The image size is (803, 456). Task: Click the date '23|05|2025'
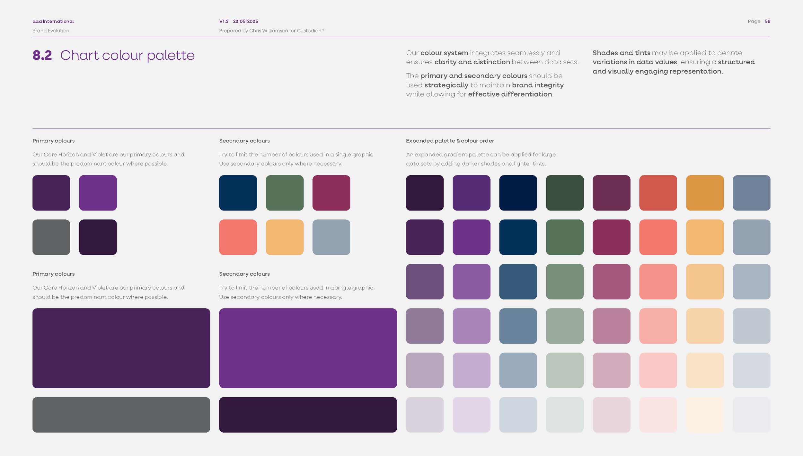[x=245, y=21]
